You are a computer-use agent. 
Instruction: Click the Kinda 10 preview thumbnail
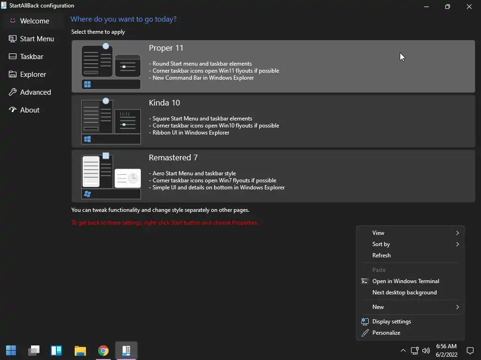tap(111, 121)
